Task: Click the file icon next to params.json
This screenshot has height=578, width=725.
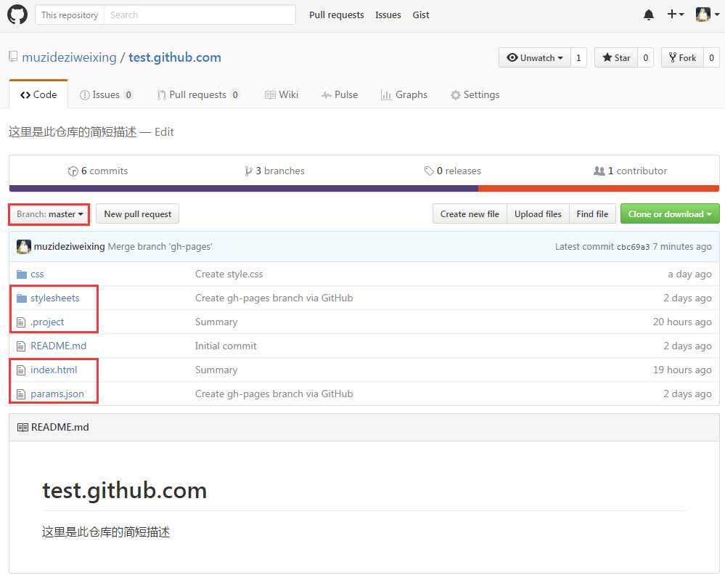Action: 21,394
